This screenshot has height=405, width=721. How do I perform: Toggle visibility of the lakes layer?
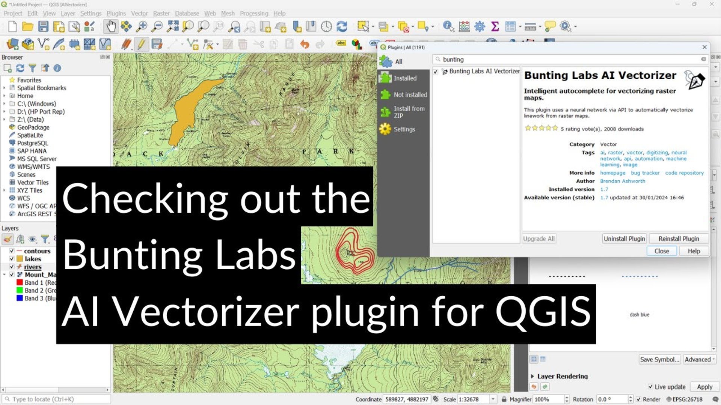[x=12, y=259]
